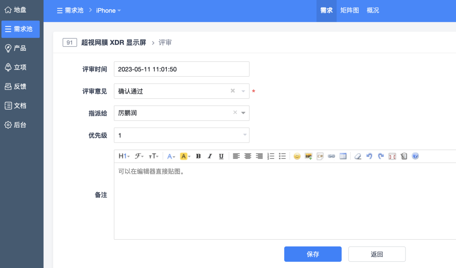Insert a hyperlink with the link icon
Image resolution: width=456 pixels, height=268 pixels.
click(332, 156)
